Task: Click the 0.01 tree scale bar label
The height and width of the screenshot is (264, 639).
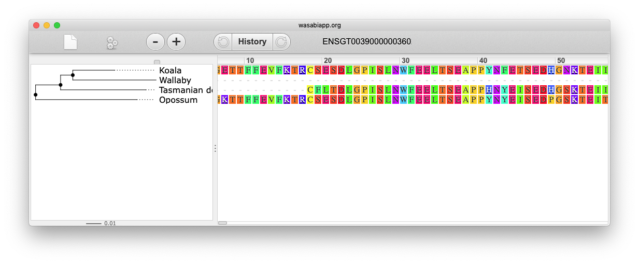Action: 110,223
